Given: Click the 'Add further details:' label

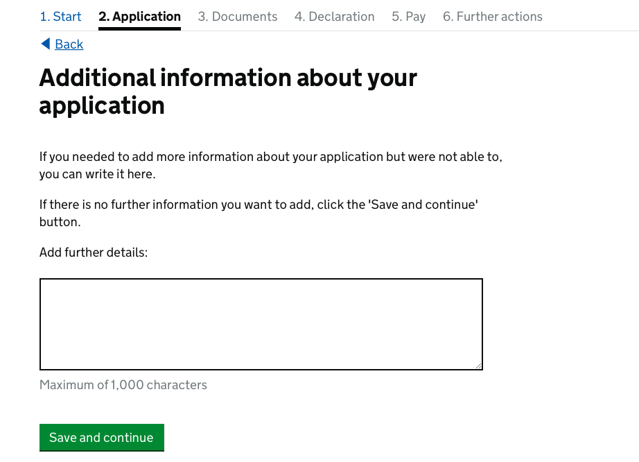Looking at the screenshot, I should coord(94,253).
